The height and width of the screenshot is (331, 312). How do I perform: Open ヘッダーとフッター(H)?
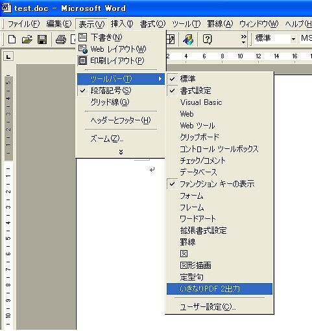coord(121,120)
